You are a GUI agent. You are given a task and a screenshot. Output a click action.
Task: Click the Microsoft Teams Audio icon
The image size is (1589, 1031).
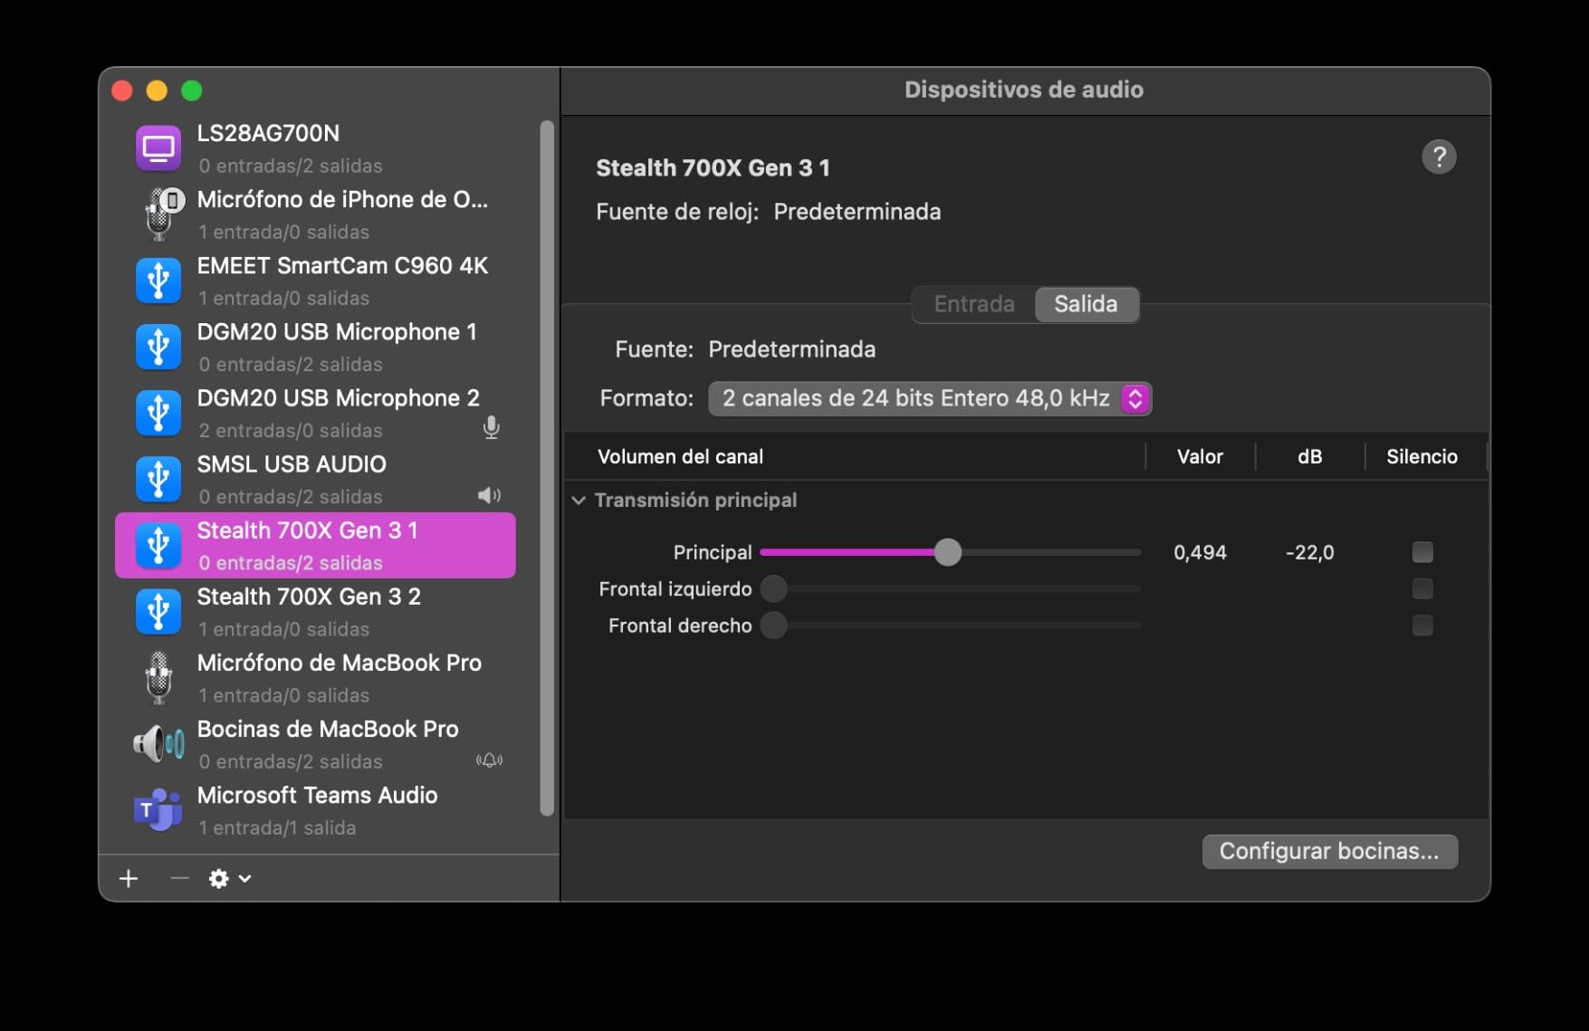(x=158, y=809)
